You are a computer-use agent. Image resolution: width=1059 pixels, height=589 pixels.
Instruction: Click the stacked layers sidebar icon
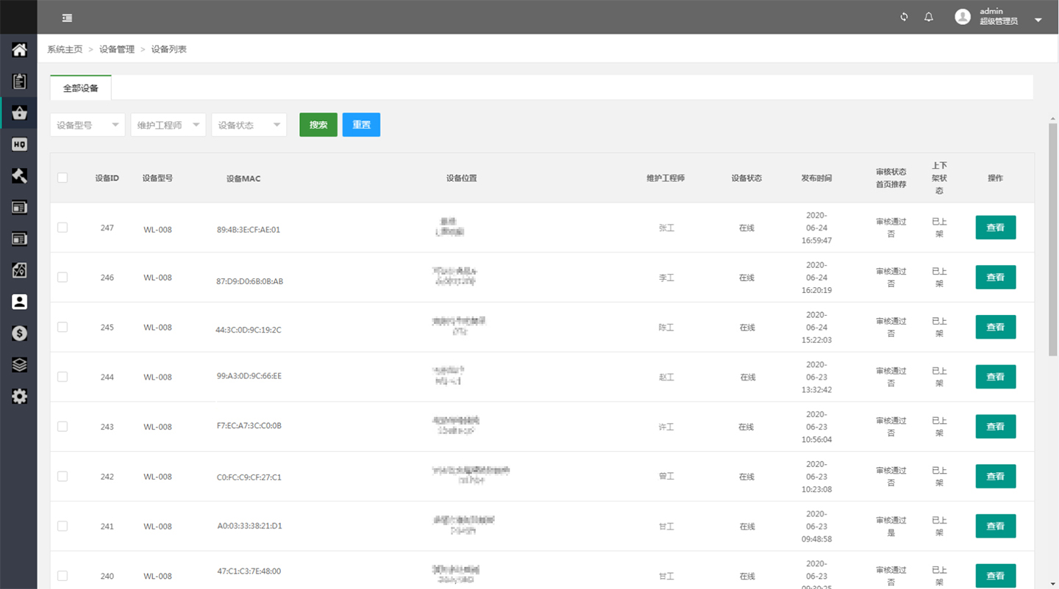point(19,365)
